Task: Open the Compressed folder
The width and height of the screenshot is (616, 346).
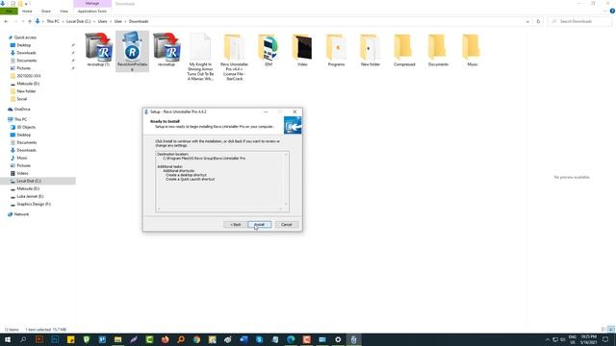Action: pos(404,50)
